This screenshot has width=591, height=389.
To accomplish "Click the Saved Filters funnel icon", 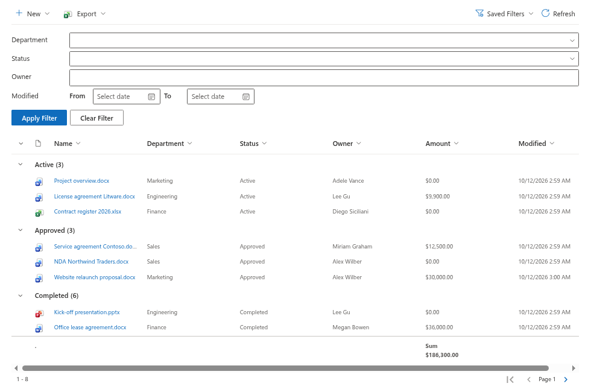I will 479,13.
